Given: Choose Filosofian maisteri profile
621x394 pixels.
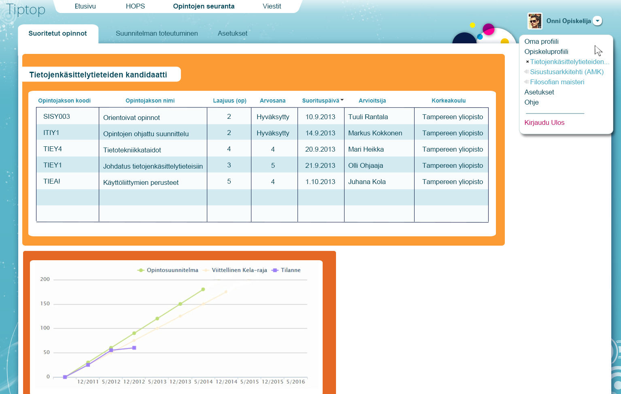Looking at the screenshot, I should click(x=557, y=82).
